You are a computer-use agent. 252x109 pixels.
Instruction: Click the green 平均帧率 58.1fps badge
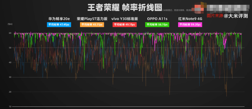click(x=157, y=24)
